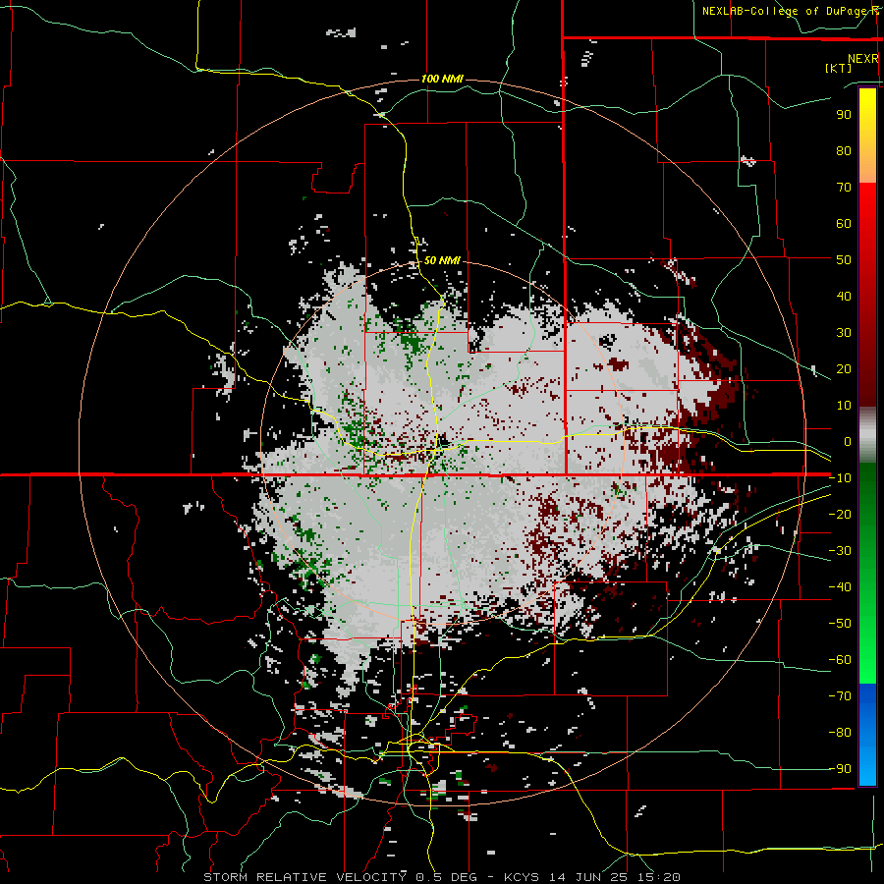Image resolution: width=884 pixels, height=884 pixels.
Task: Click the NEXR label above the color scale
Action: pyautogui.click(x=862, y=59)
